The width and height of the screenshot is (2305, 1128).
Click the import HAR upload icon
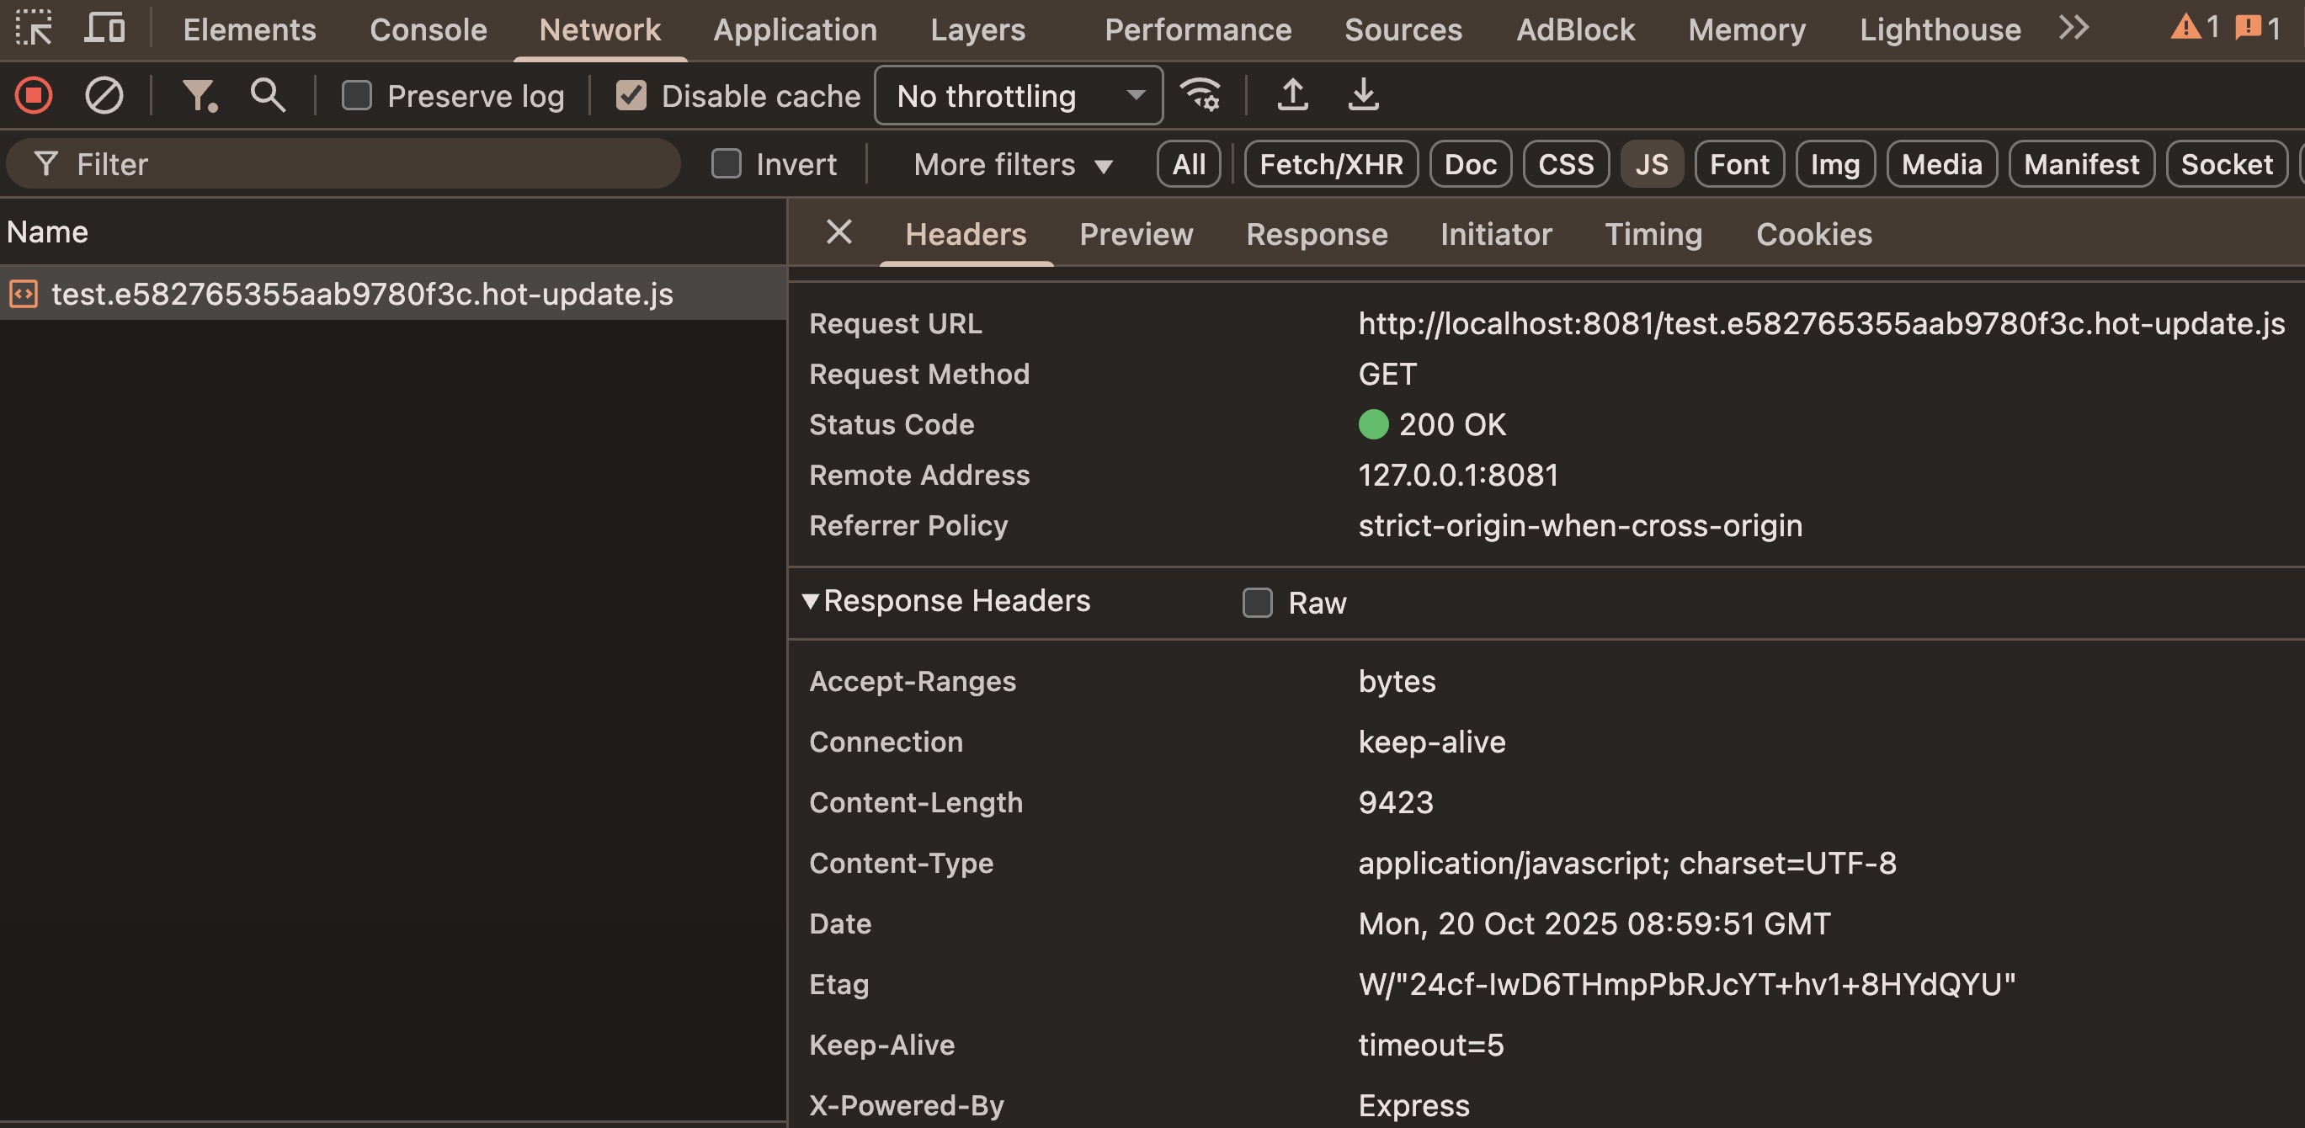[x=1292, y=95]
